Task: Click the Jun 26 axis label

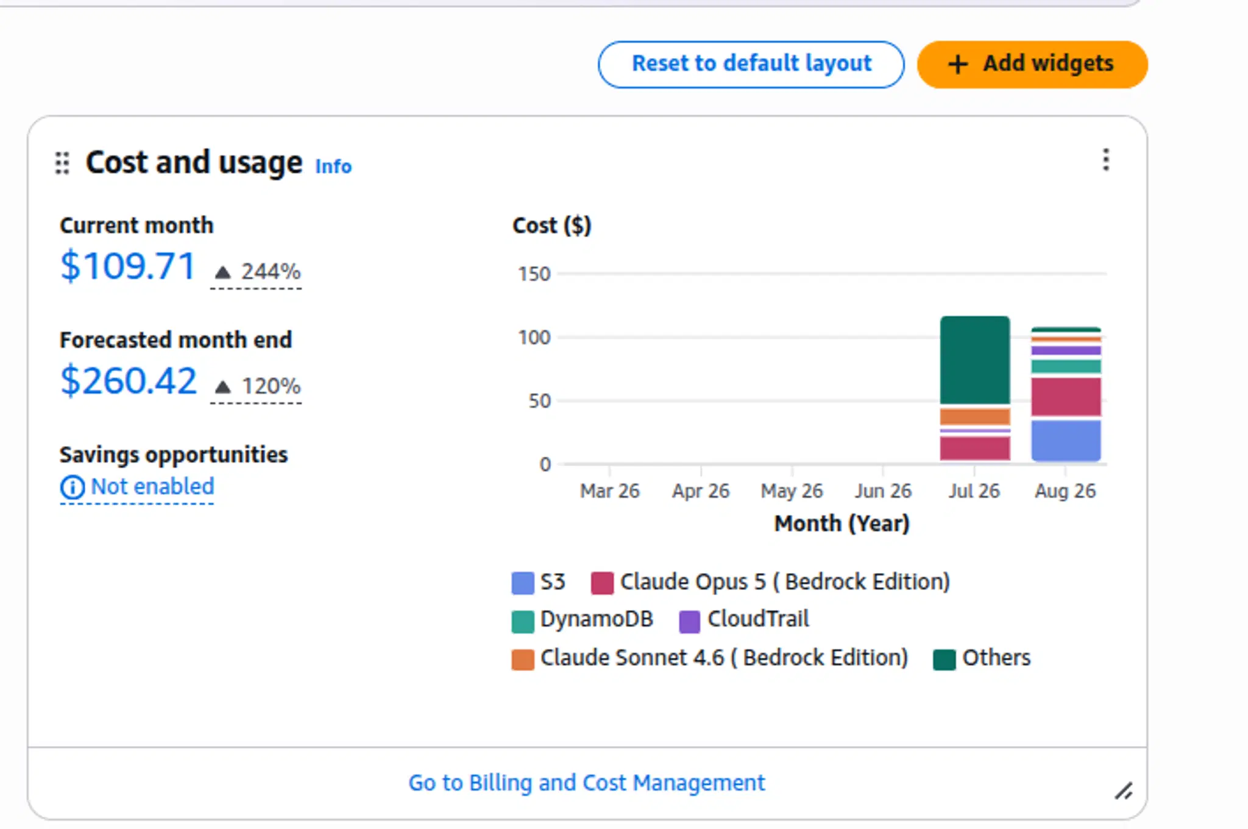Action: (x=883, y=491)
